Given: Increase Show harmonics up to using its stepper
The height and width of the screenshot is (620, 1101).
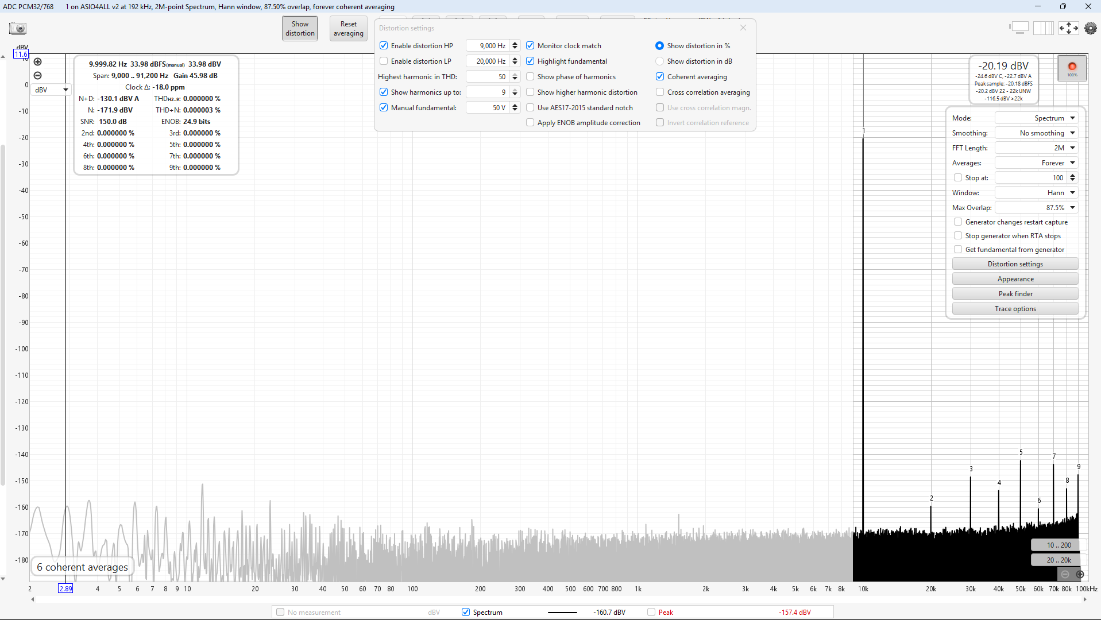Looking at the screenshot, I should [515, 90].
